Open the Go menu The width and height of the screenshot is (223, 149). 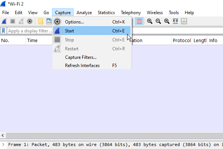point(46,13)
